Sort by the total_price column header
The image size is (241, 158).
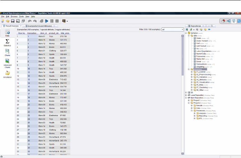(x=64, y=33)
